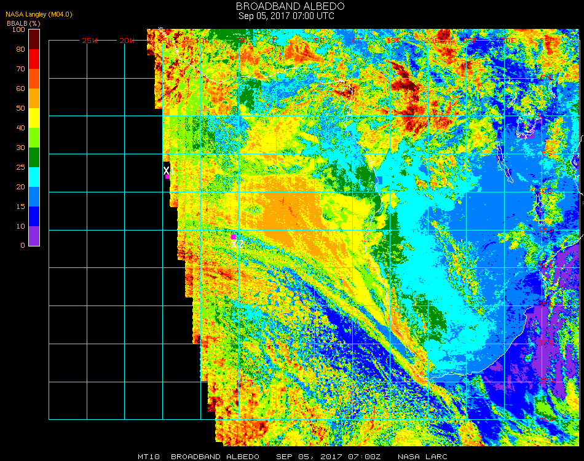The width and height of the screenshot is (584, 461).
Task: Click the '25S' latitude label
Action: [546, 305]
